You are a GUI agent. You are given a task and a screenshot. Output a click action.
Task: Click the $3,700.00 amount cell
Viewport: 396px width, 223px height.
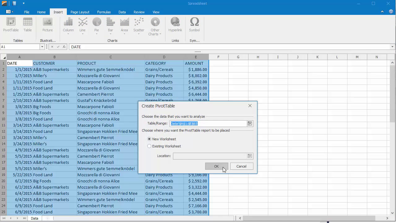[x=196, y=212]
